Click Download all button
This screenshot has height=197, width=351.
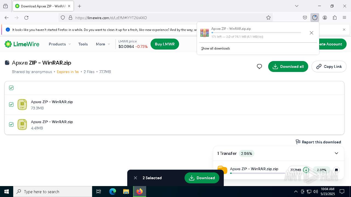click(288, 66)
